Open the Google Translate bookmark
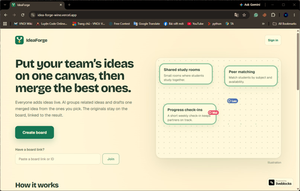 pos(147,24)
